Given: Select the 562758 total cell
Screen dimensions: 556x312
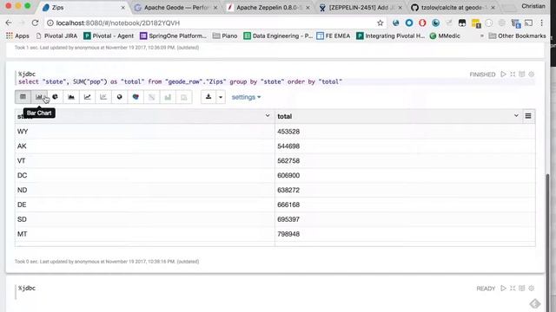Looking at the screenshot, I should 405,160.
